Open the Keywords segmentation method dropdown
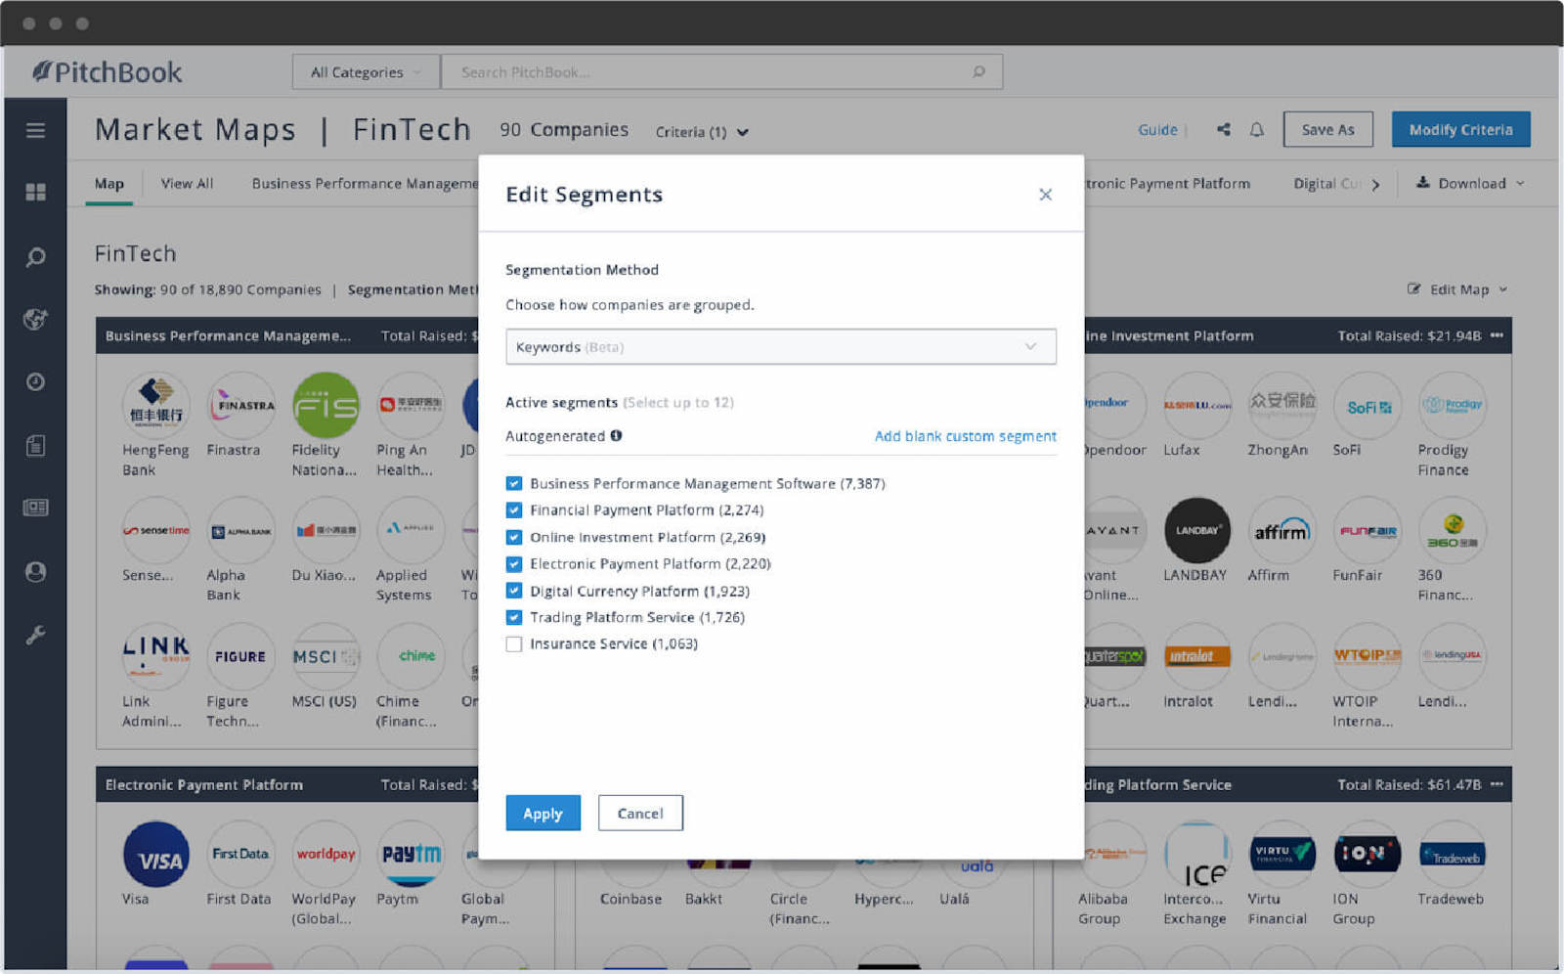 (780, 346)
